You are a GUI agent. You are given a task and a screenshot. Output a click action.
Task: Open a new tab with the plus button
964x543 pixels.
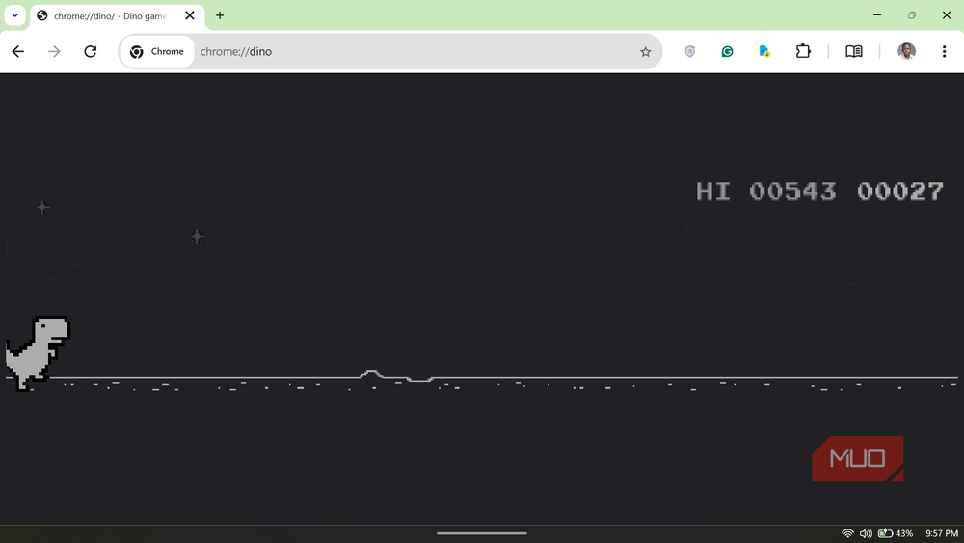(x=220, y=16)
